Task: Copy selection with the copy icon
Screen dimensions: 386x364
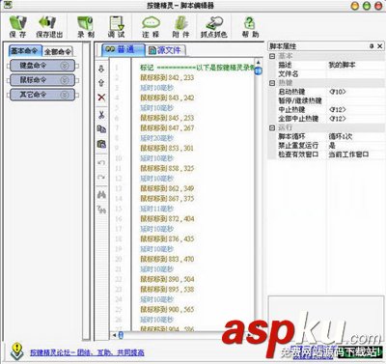Action: pyautogui.click(x=101, y=128)
